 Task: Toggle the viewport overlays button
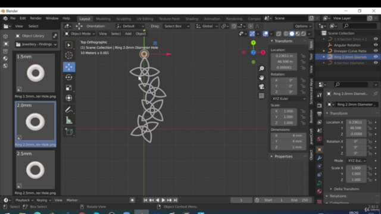click(x=266, y=34)
